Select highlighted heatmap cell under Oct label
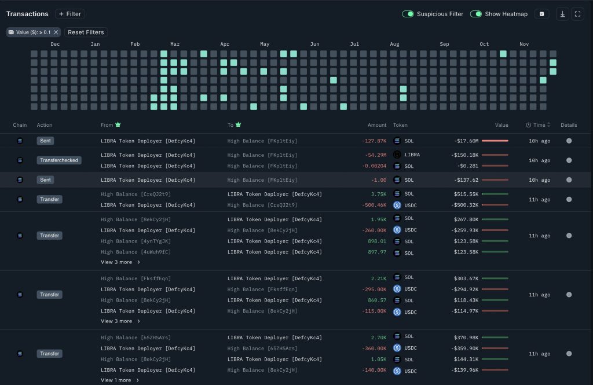Screen dimensions: 593x385 pyautogui.click(x=503, y=54)
